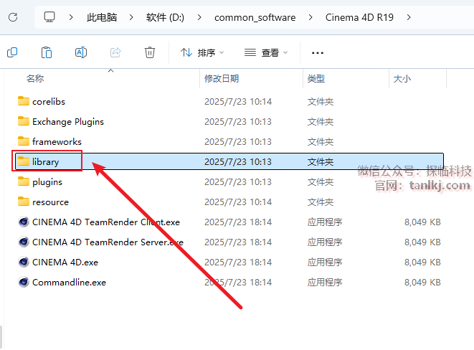Click the 应用程序 type of CINEMA 4D.exe row

coord(325,262)
